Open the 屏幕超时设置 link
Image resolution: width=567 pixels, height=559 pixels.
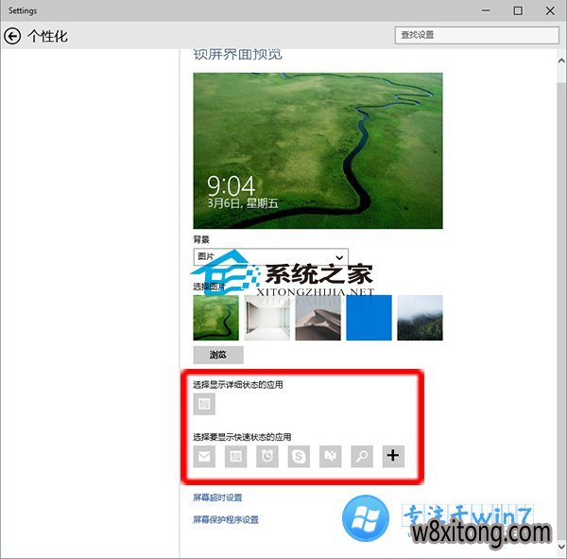(218, 498)
